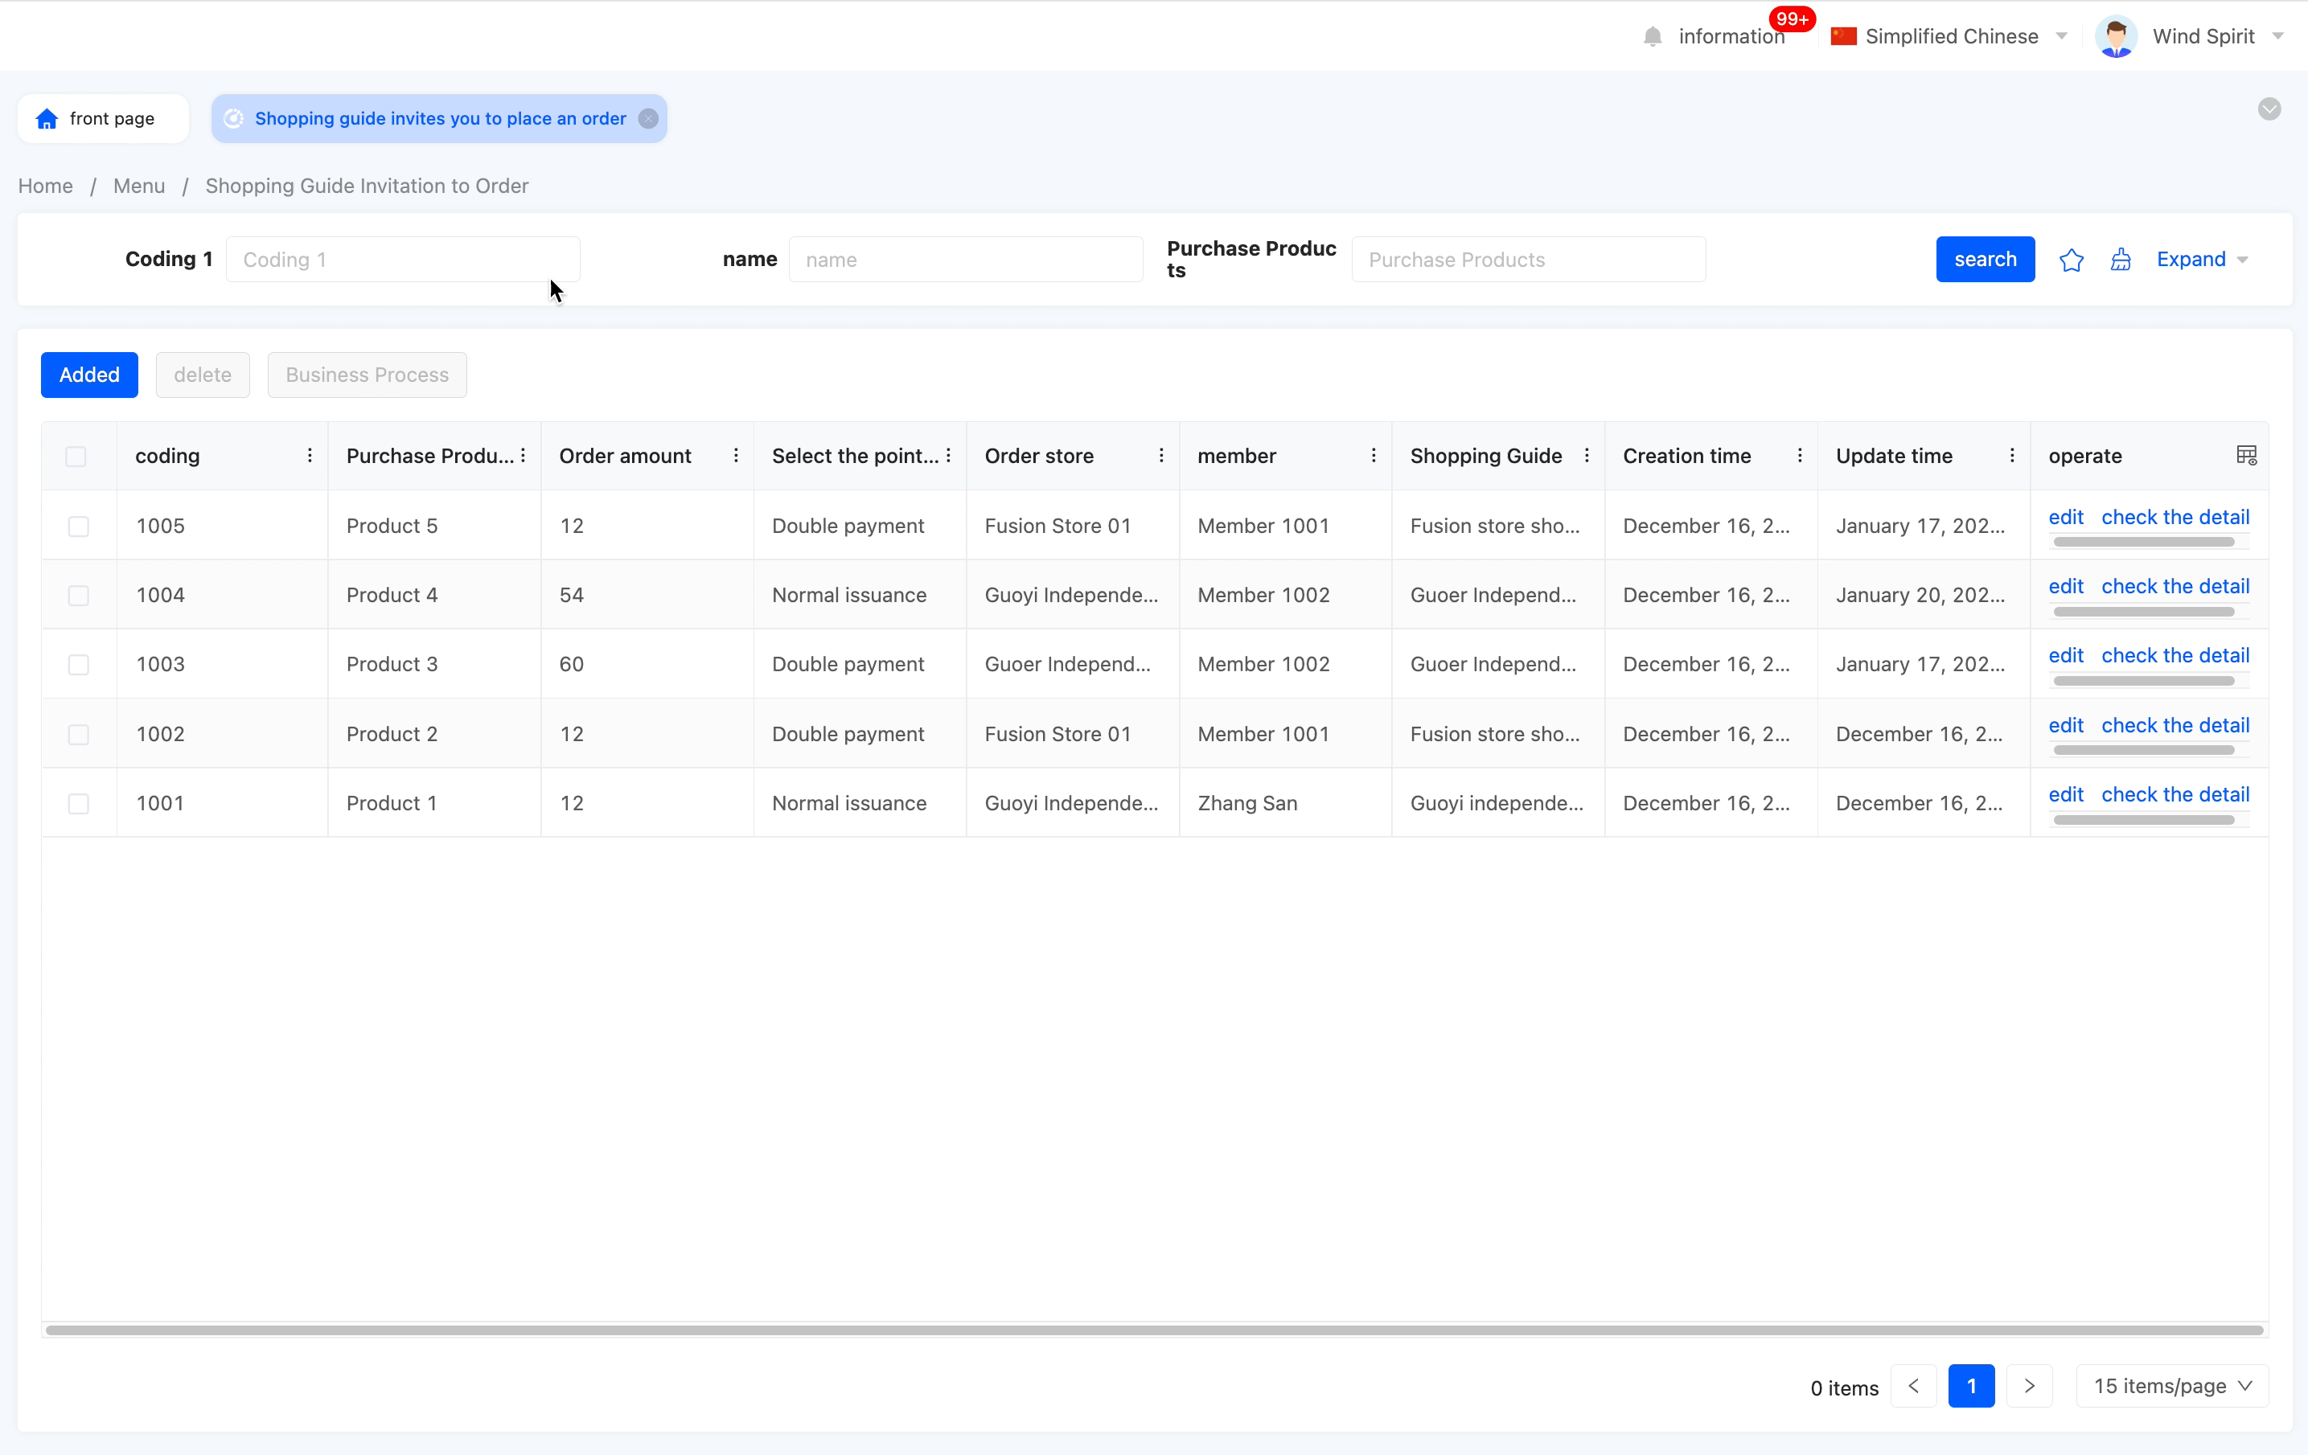Open the table column settings icon

2246,455
